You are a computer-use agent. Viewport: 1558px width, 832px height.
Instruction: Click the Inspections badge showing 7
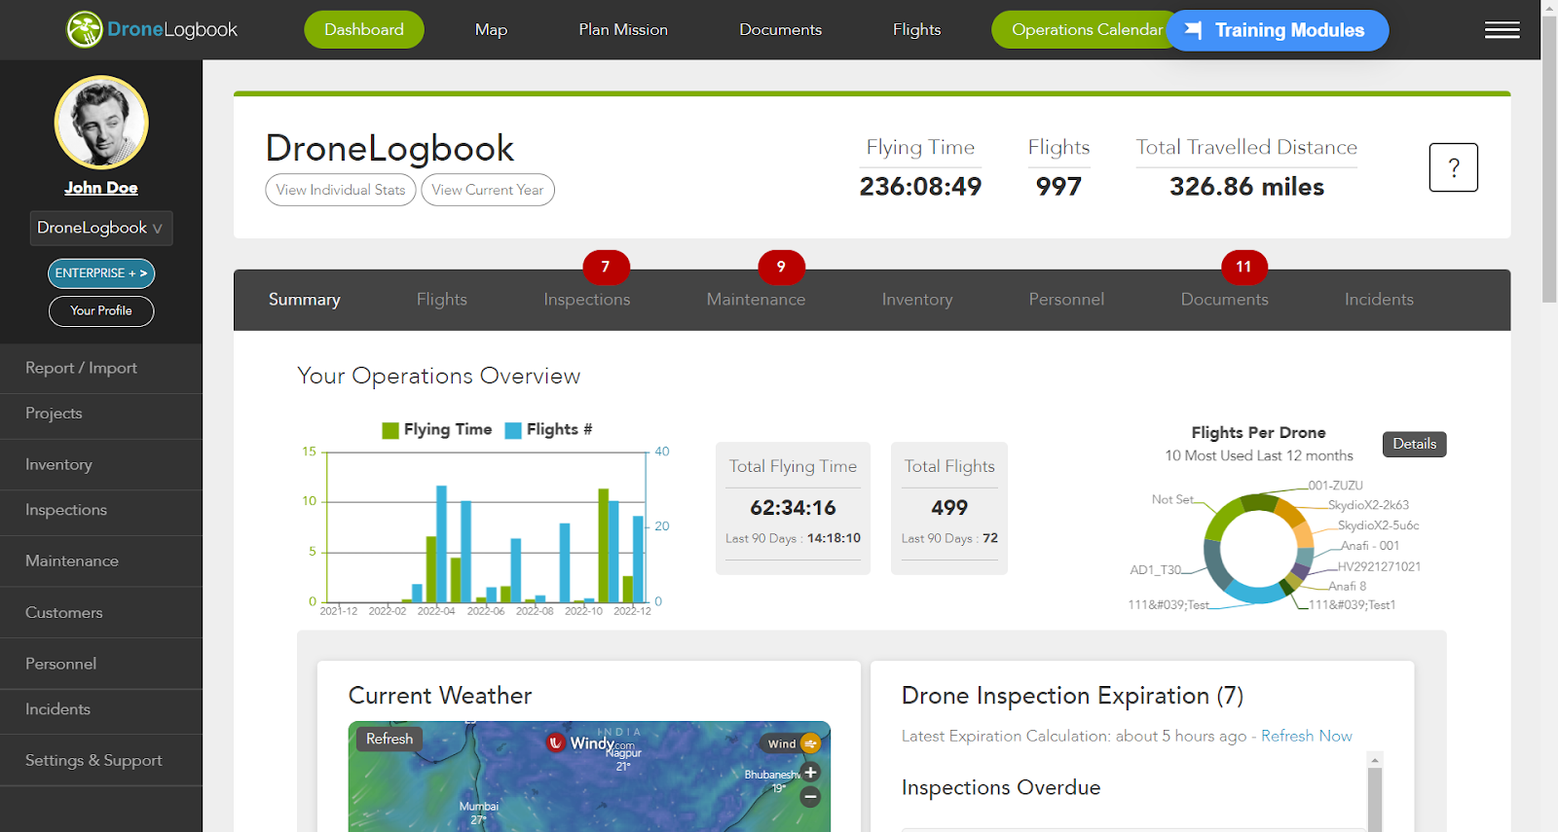click(606, 267)
